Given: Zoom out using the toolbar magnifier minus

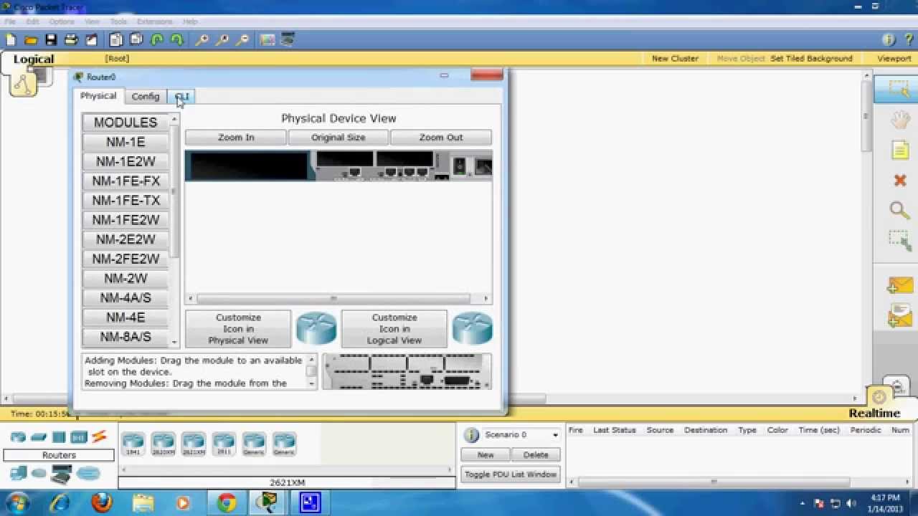Looking at the screenshot, I should point(242,40).
